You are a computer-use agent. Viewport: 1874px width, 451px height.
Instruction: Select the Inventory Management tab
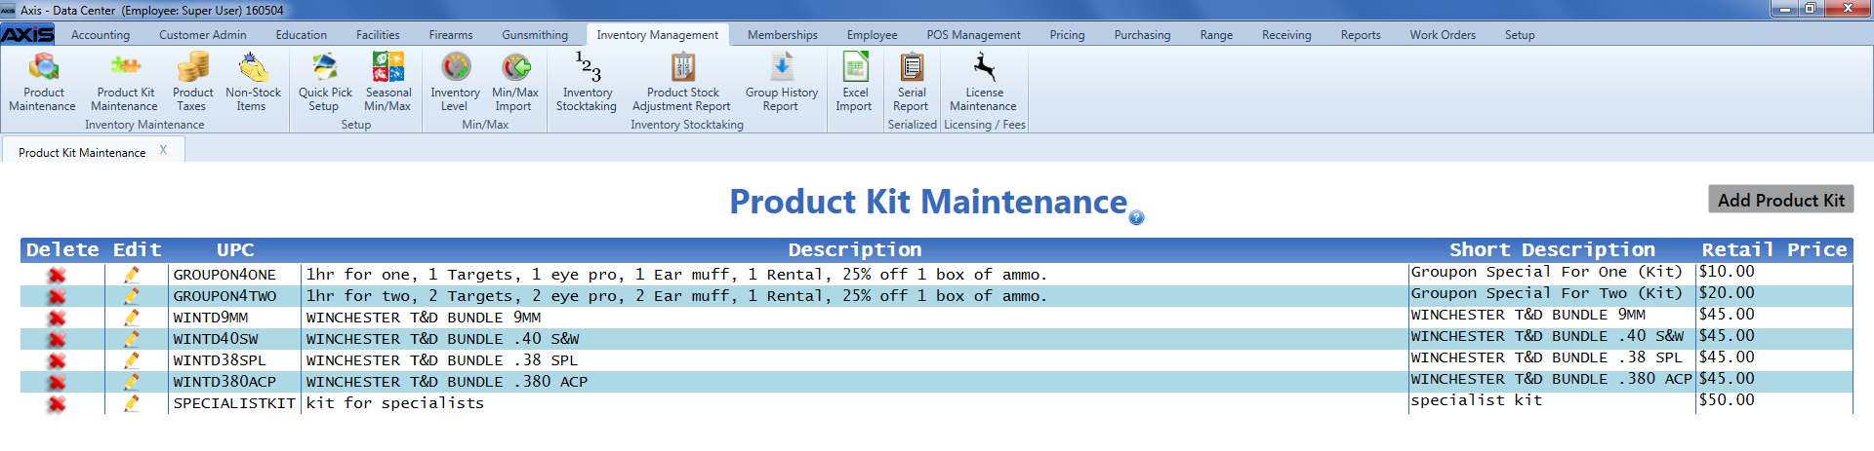pyautogui.click(x=658, y=35)
